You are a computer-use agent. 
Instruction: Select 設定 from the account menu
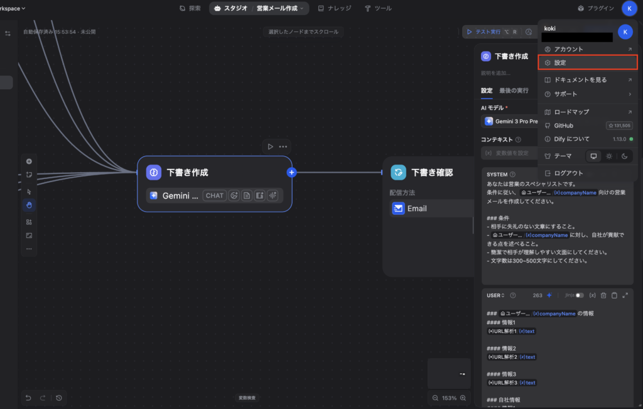[588, 63]
